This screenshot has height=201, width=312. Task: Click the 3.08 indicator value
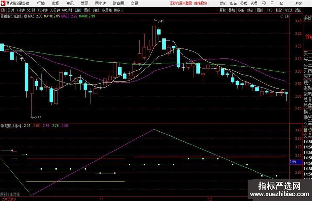click(x=37, y=126)
